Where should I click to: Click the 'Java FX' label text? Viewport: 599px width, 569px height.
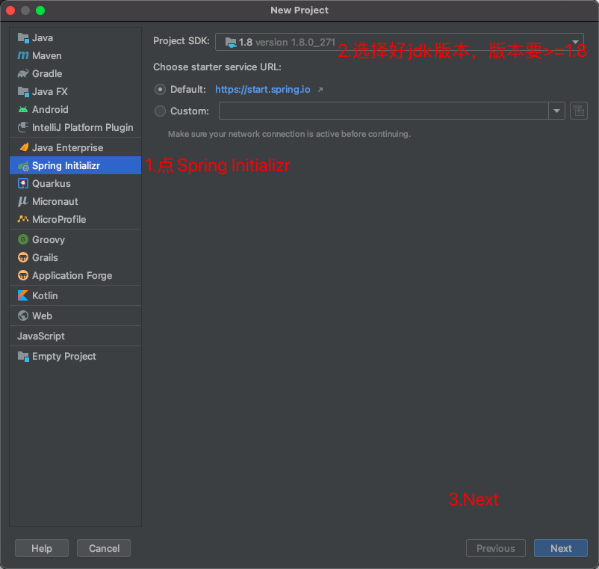click(x=49, y=92)
